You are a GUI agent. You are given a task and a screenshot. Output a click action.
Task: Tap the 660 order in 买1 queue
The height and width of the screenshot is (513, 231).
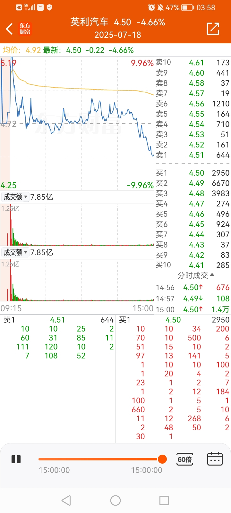tap(138, 409)
